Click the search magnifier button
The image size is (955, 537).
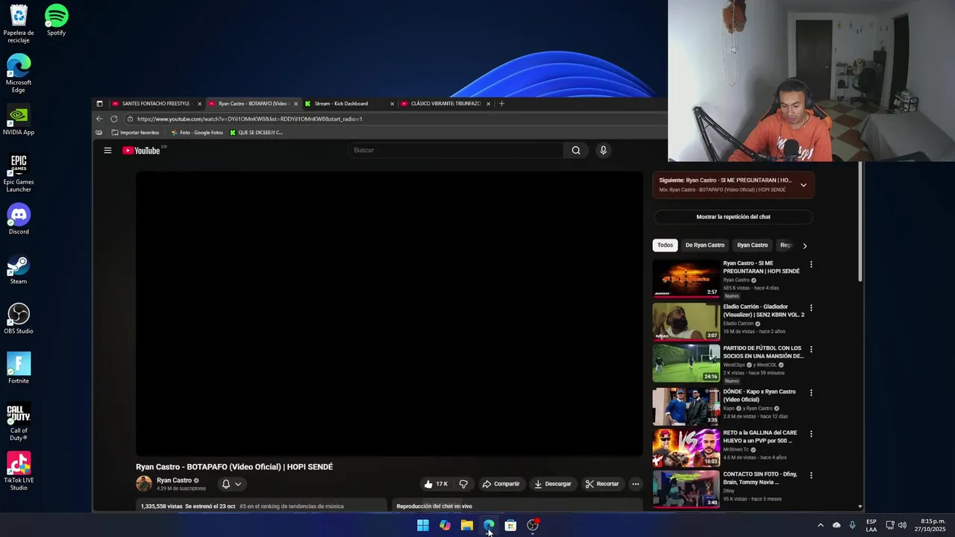coord(576,151)
